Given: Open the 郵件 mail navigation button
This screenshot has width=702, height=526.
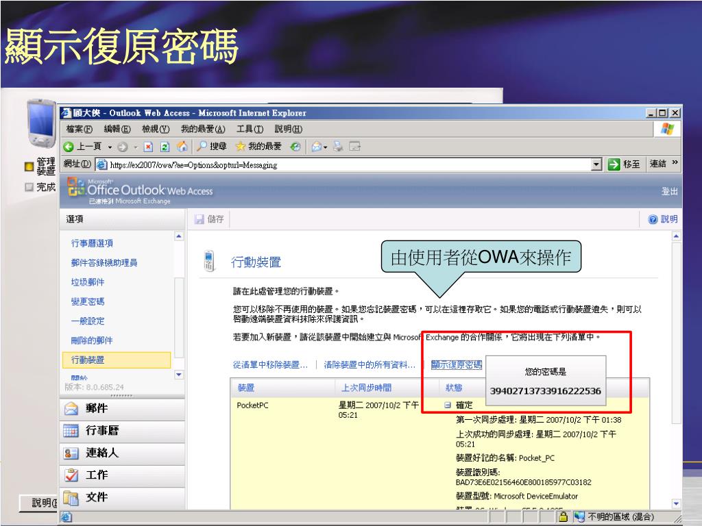Looking at the screenshot, I should point(122,408).
